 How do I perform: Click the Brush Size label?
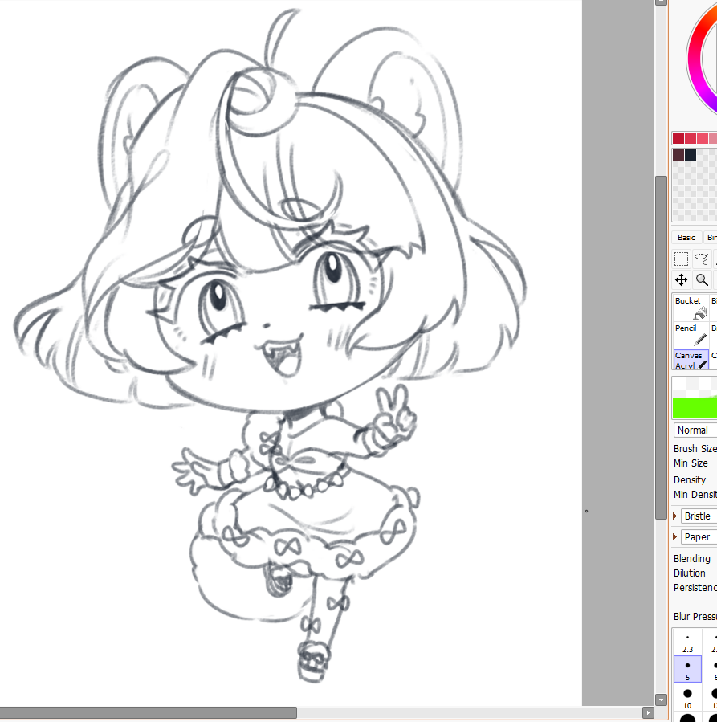695,448
